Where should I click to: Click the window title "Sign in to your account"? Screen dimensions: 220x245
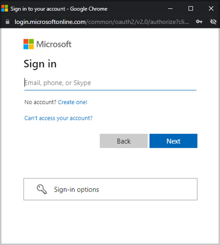[38, 9]
